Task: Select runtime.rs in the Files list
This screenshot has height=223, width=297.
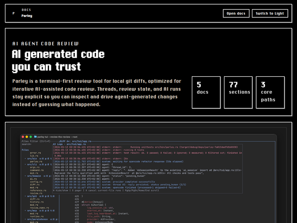Action: [37, 216]
